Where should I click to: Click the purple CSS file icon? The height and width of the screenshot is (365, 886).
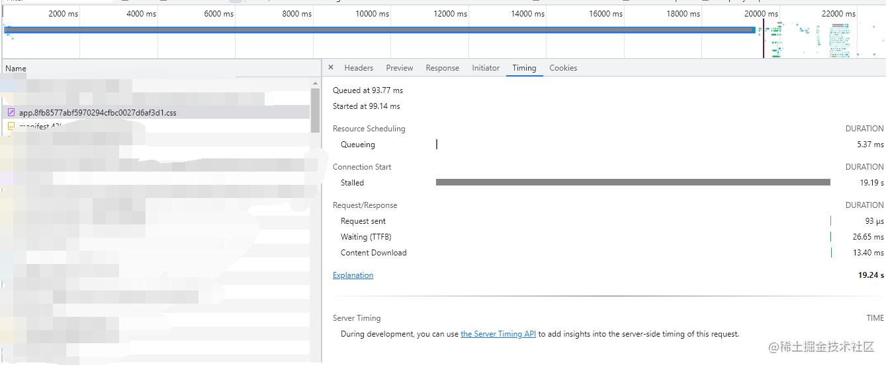(x=11, y=113)
